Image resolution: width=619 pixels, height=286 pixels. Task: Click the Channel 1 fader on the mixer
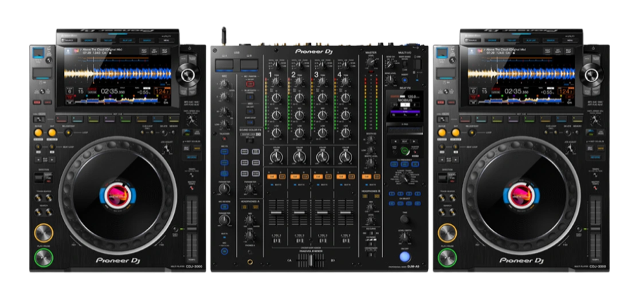click(276, 213)
